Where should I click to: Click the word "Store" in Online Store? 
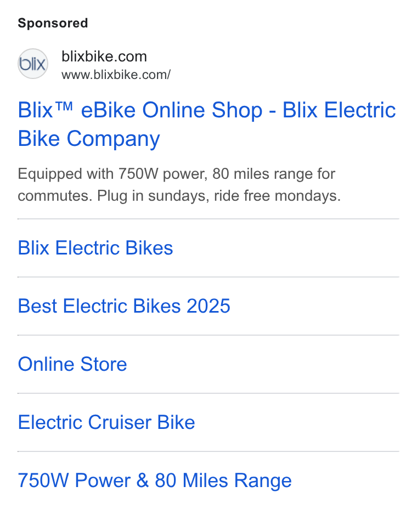pyautogui.click(x=104, y=364)
